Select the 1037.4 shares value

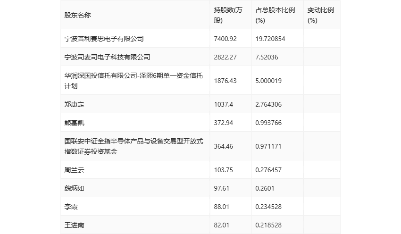[x=223, y=104]
